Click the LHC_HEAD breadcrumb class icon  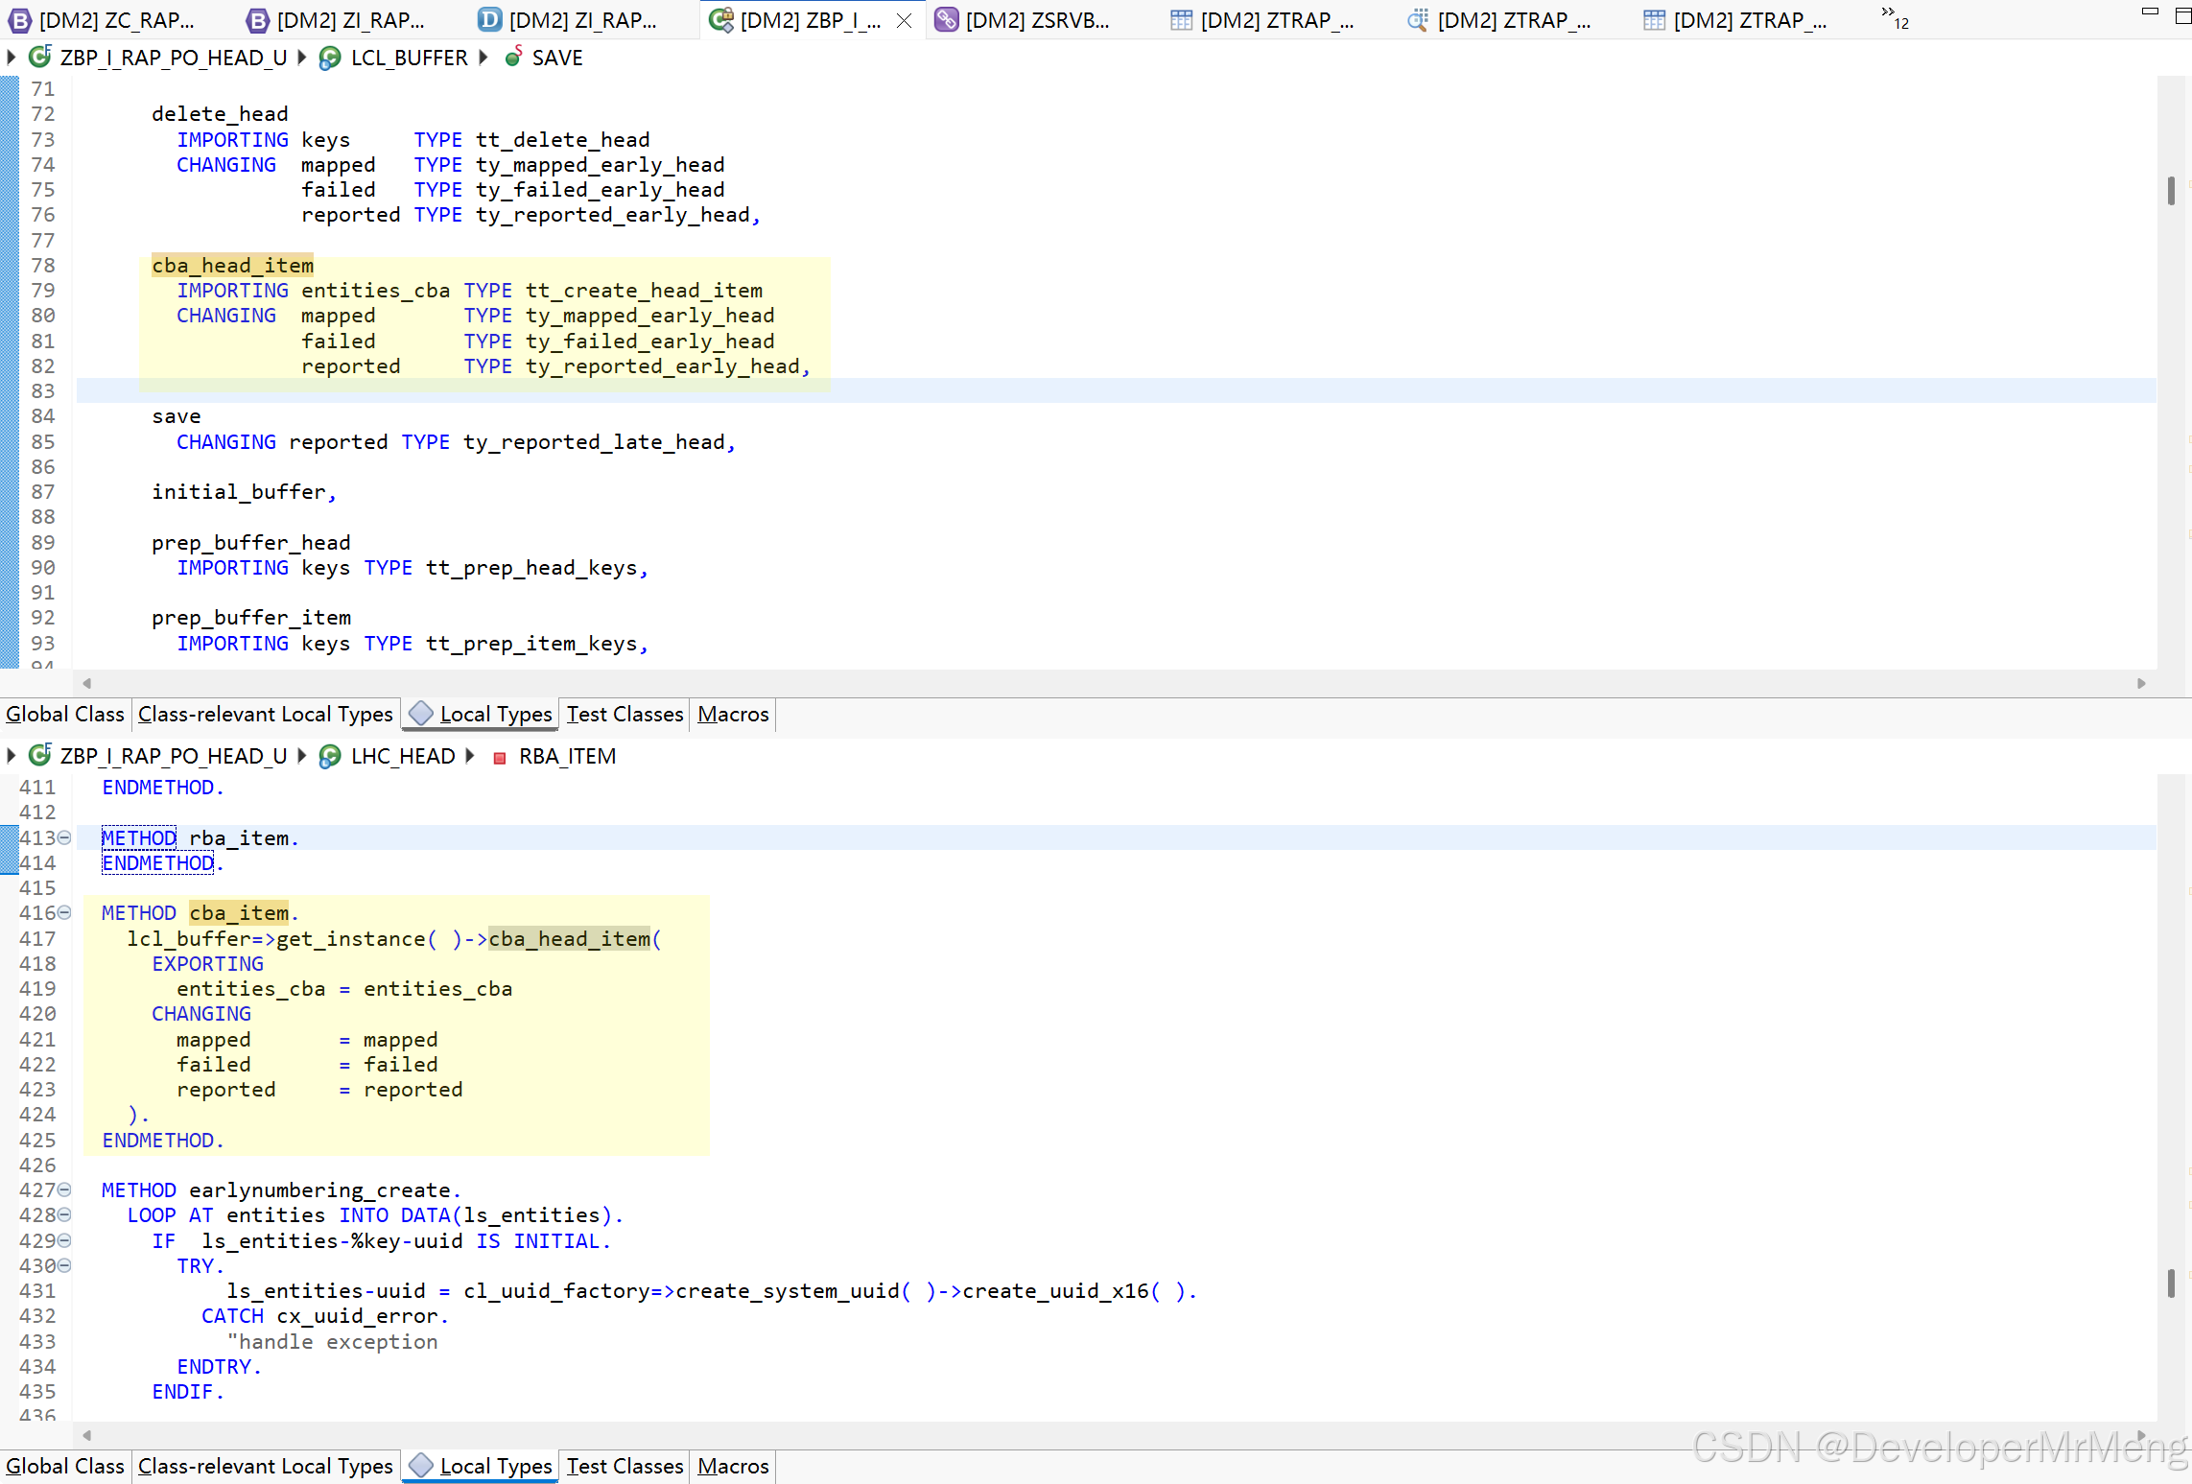[x=330, y=757]
